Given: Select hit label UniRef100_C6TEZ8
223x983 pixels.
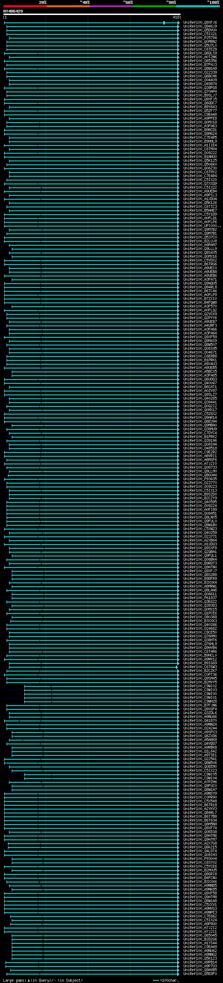Looking at the screenshot, I should click(200, 49).
